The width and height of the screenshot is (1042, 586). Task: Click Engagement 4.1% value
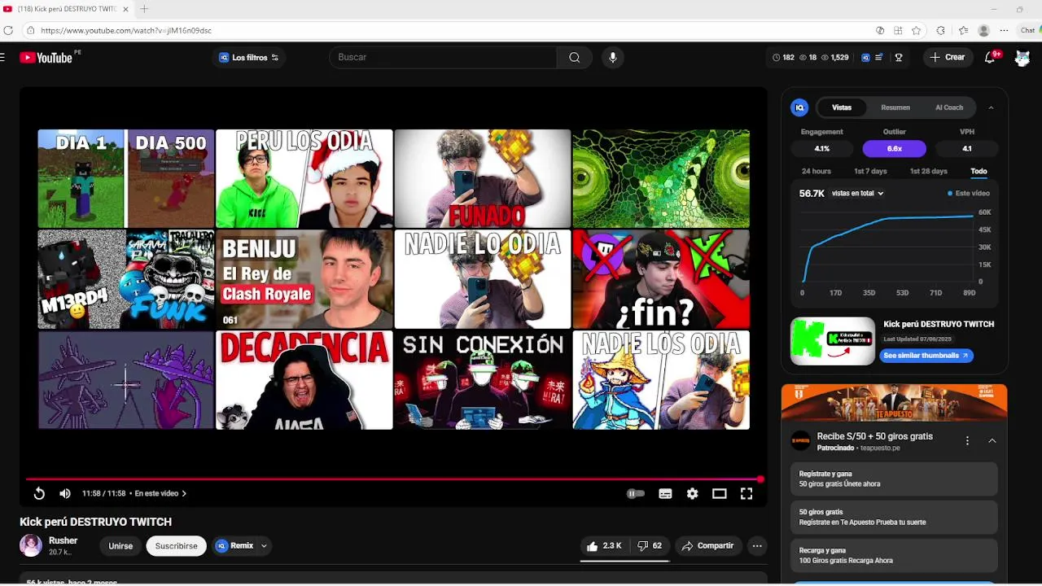(x=822, y=149)
